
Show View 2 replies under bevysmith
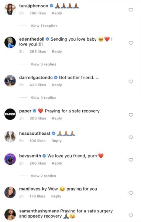(x=44, y=176)
